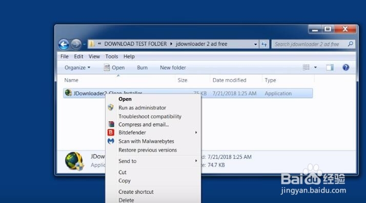The image size is (366, 203).
Task: Click the folder icon in address bar
Action: [92, 44]
